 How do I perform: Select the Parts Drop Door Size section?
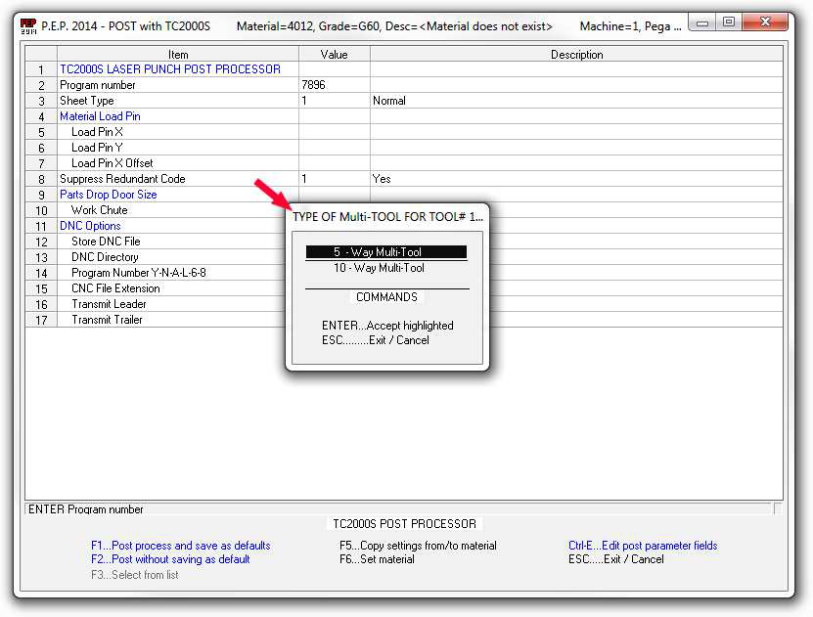[108, 195]
